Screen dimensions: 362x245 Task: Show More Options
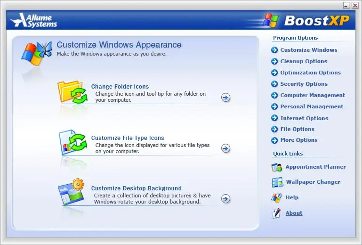299,140
